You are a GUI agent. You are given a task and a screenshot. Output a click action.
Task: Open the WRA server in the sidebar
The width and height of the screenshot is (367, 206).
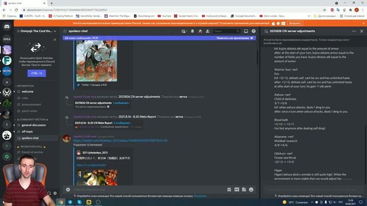(x=7, y=39)
